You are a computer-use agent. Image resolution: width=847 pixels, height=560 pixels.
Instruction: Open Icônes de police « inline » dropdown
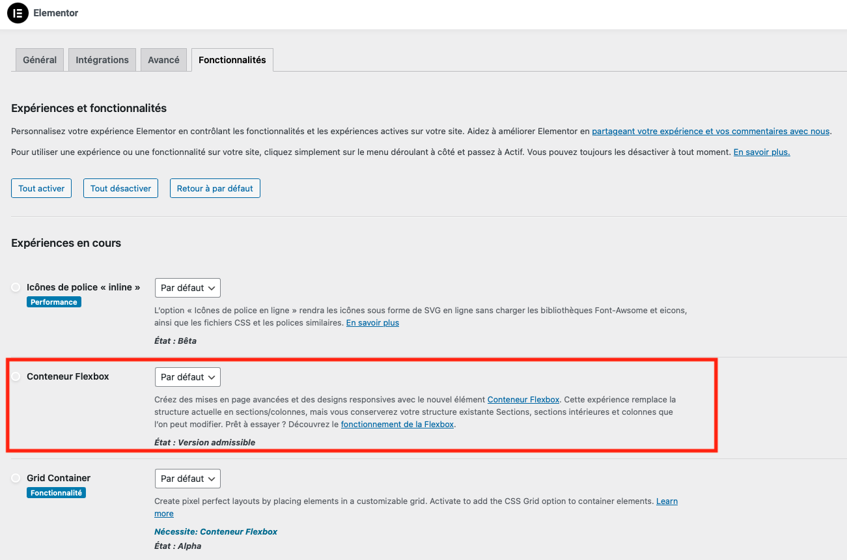[x=187, y=288]
